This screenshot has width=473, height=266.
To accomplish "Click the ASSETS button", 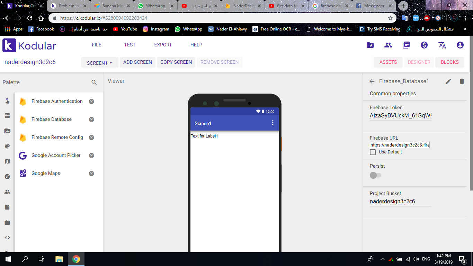I will (388, 62).
